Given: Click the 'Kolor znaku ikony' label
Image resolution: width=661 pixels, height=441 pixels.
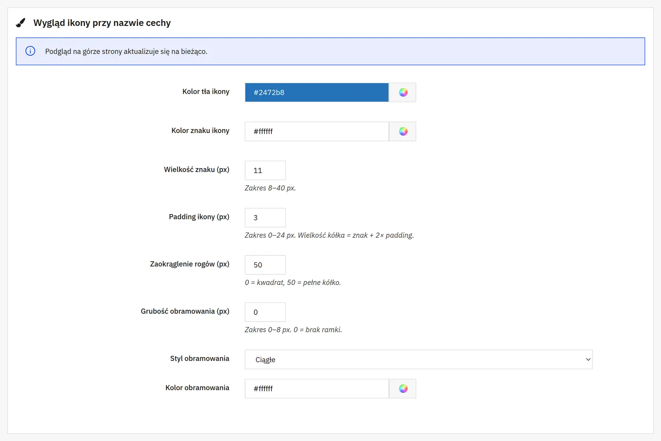Looking at the screenshot, I should (x=200, y=131).
